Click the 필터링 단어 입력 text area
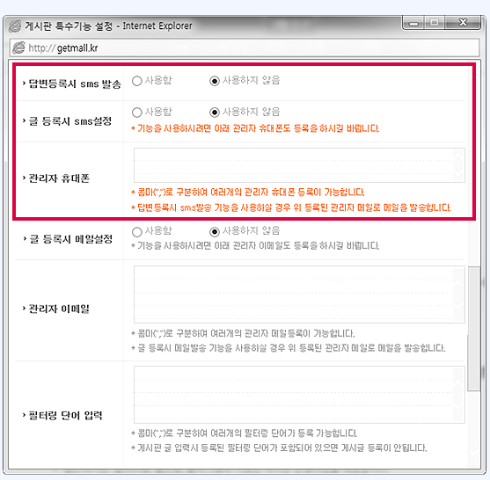The image size is (490, 480). click(299, 395)
